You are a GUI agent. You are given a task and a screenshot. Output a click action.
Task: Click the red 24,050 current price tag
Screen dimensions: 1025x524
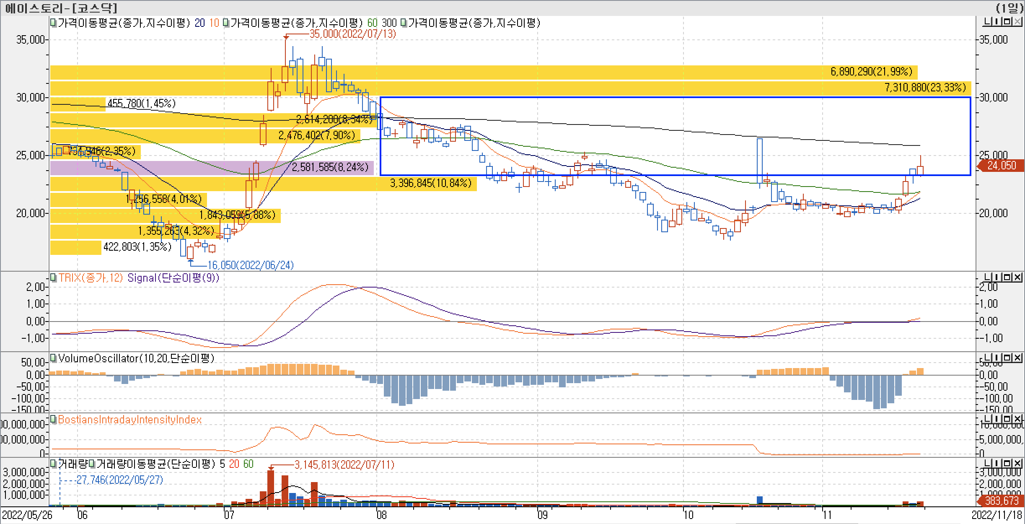1001,166
